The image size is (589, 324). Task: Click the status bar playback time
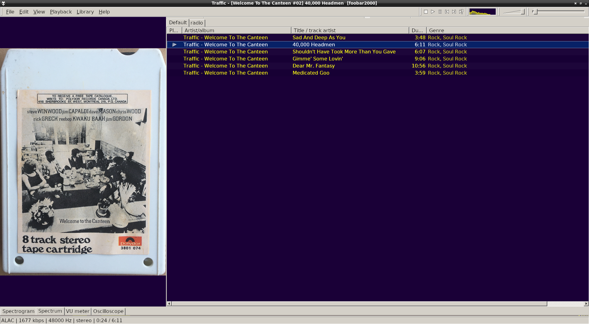click(x=109, y=320)
